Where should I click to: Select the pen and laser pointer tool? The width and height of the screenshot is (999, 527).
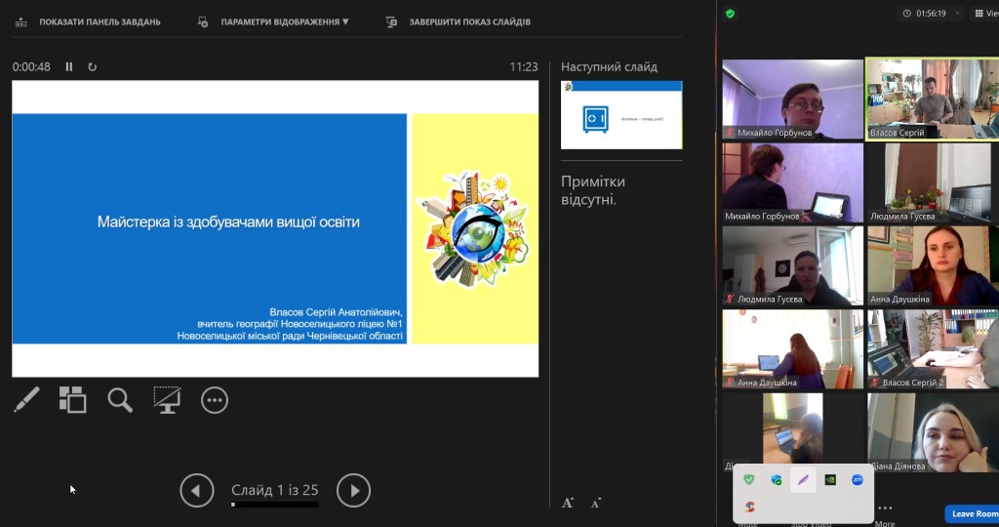[x=26, y=399]
